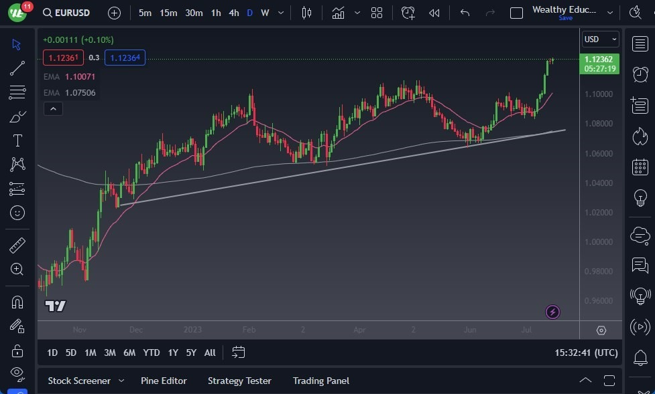Click the chart settings gear
This screenshot has width=655, height=394.
coord(601,330)
